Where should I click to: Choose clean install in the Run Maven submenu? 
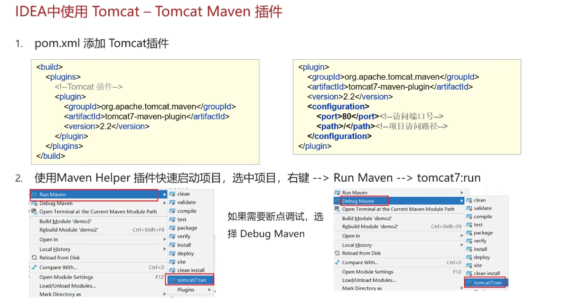[191, 270]
